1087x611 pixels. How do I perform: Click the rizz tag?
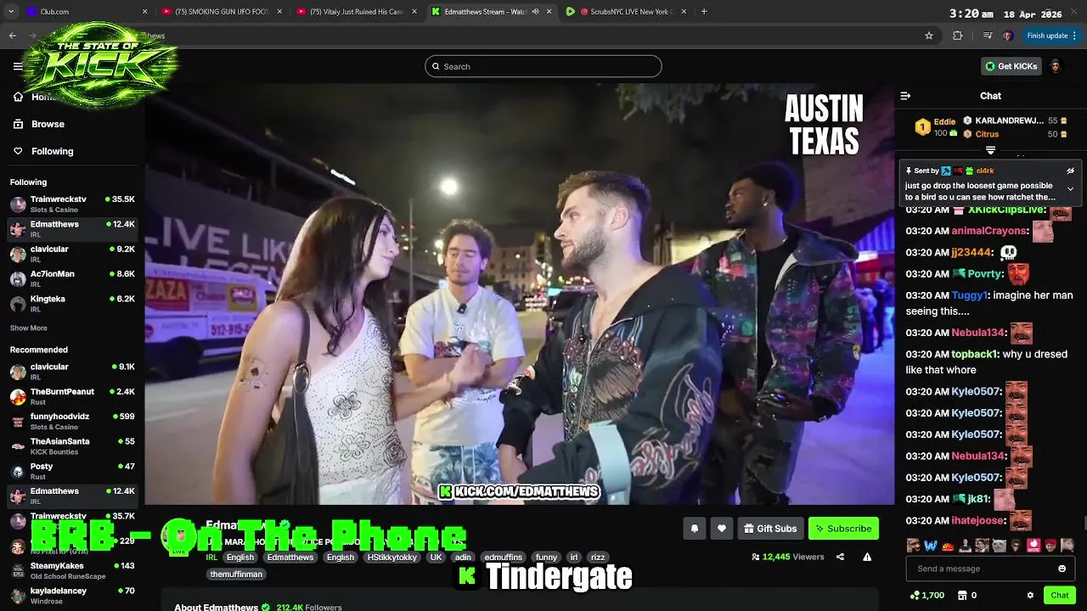(x=598, y=558)
